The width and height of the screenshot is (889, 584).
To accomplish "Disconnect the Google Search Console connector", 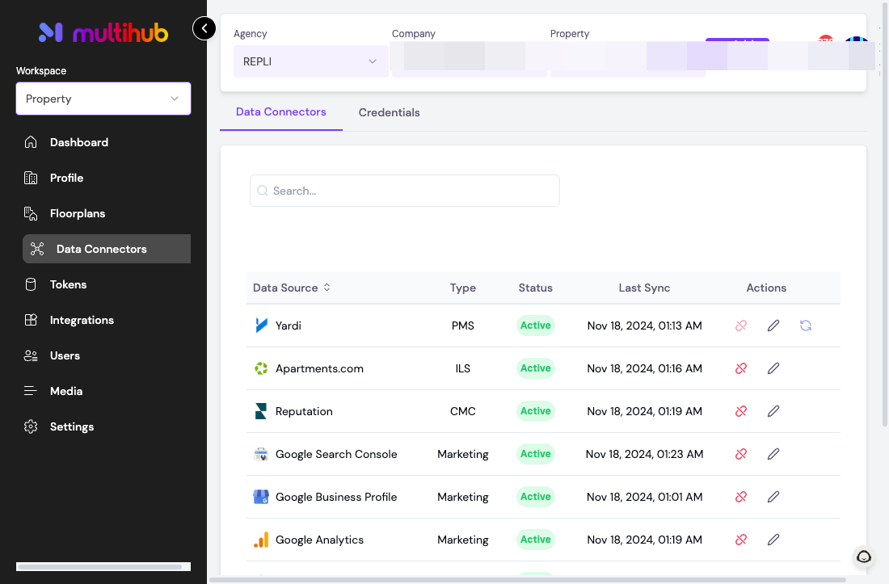I will (x=741, y=454).
